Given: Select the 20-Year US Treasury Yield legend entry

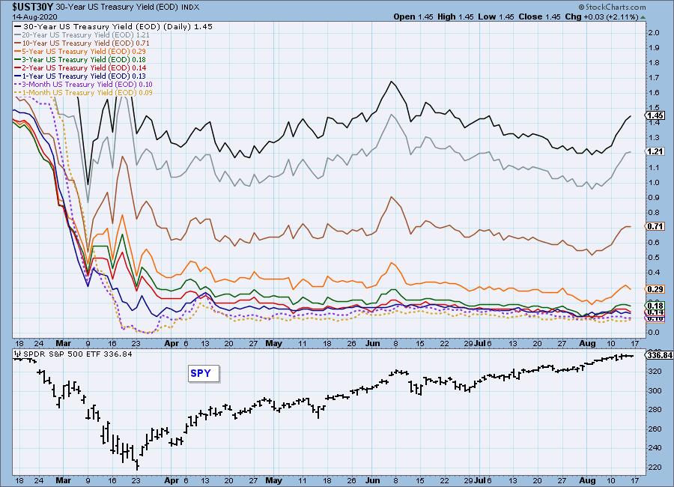Looking at the screenshot, I should tap(82, 35).
